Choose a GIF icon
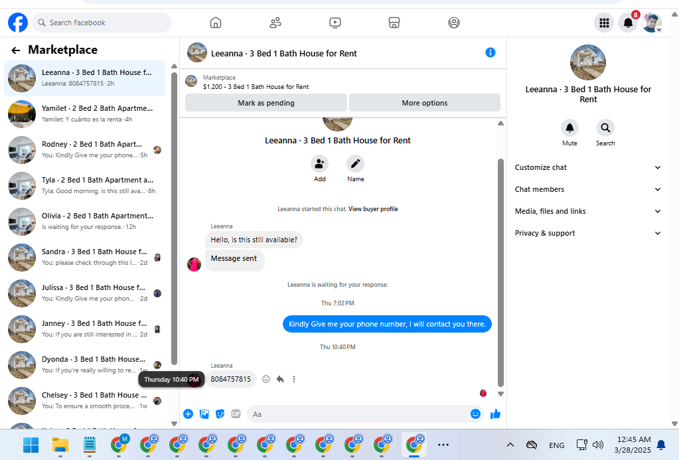 [x=236, y=414]
